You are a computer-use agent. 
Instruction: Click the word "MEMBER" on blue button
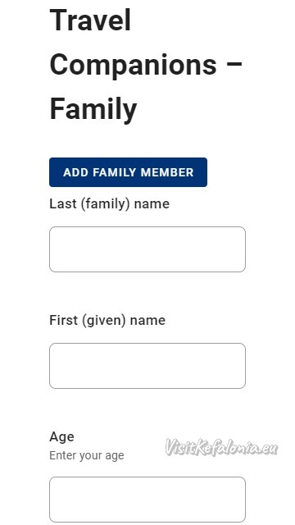tap(167, 172)
